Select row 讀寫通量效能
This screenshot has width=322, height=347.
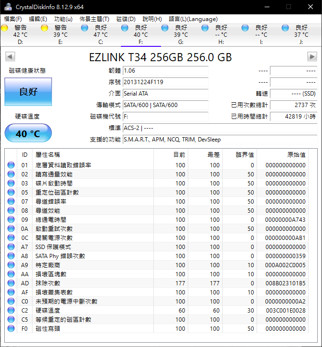point(157,174)
